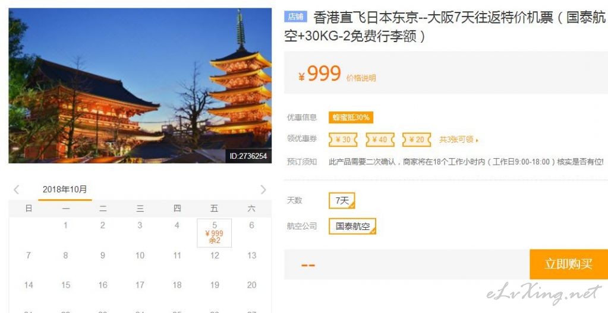
Task: Claim the ¥20 coupon
Action: 417,140
